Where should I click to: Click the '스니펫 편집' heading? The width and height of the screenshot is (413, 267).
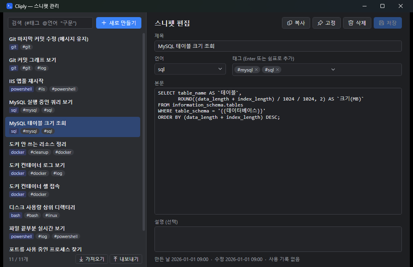[x=172, y=23]
